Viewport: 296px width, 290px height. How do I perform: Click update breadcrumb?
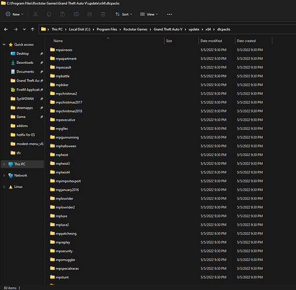click(x=194, y=30)
